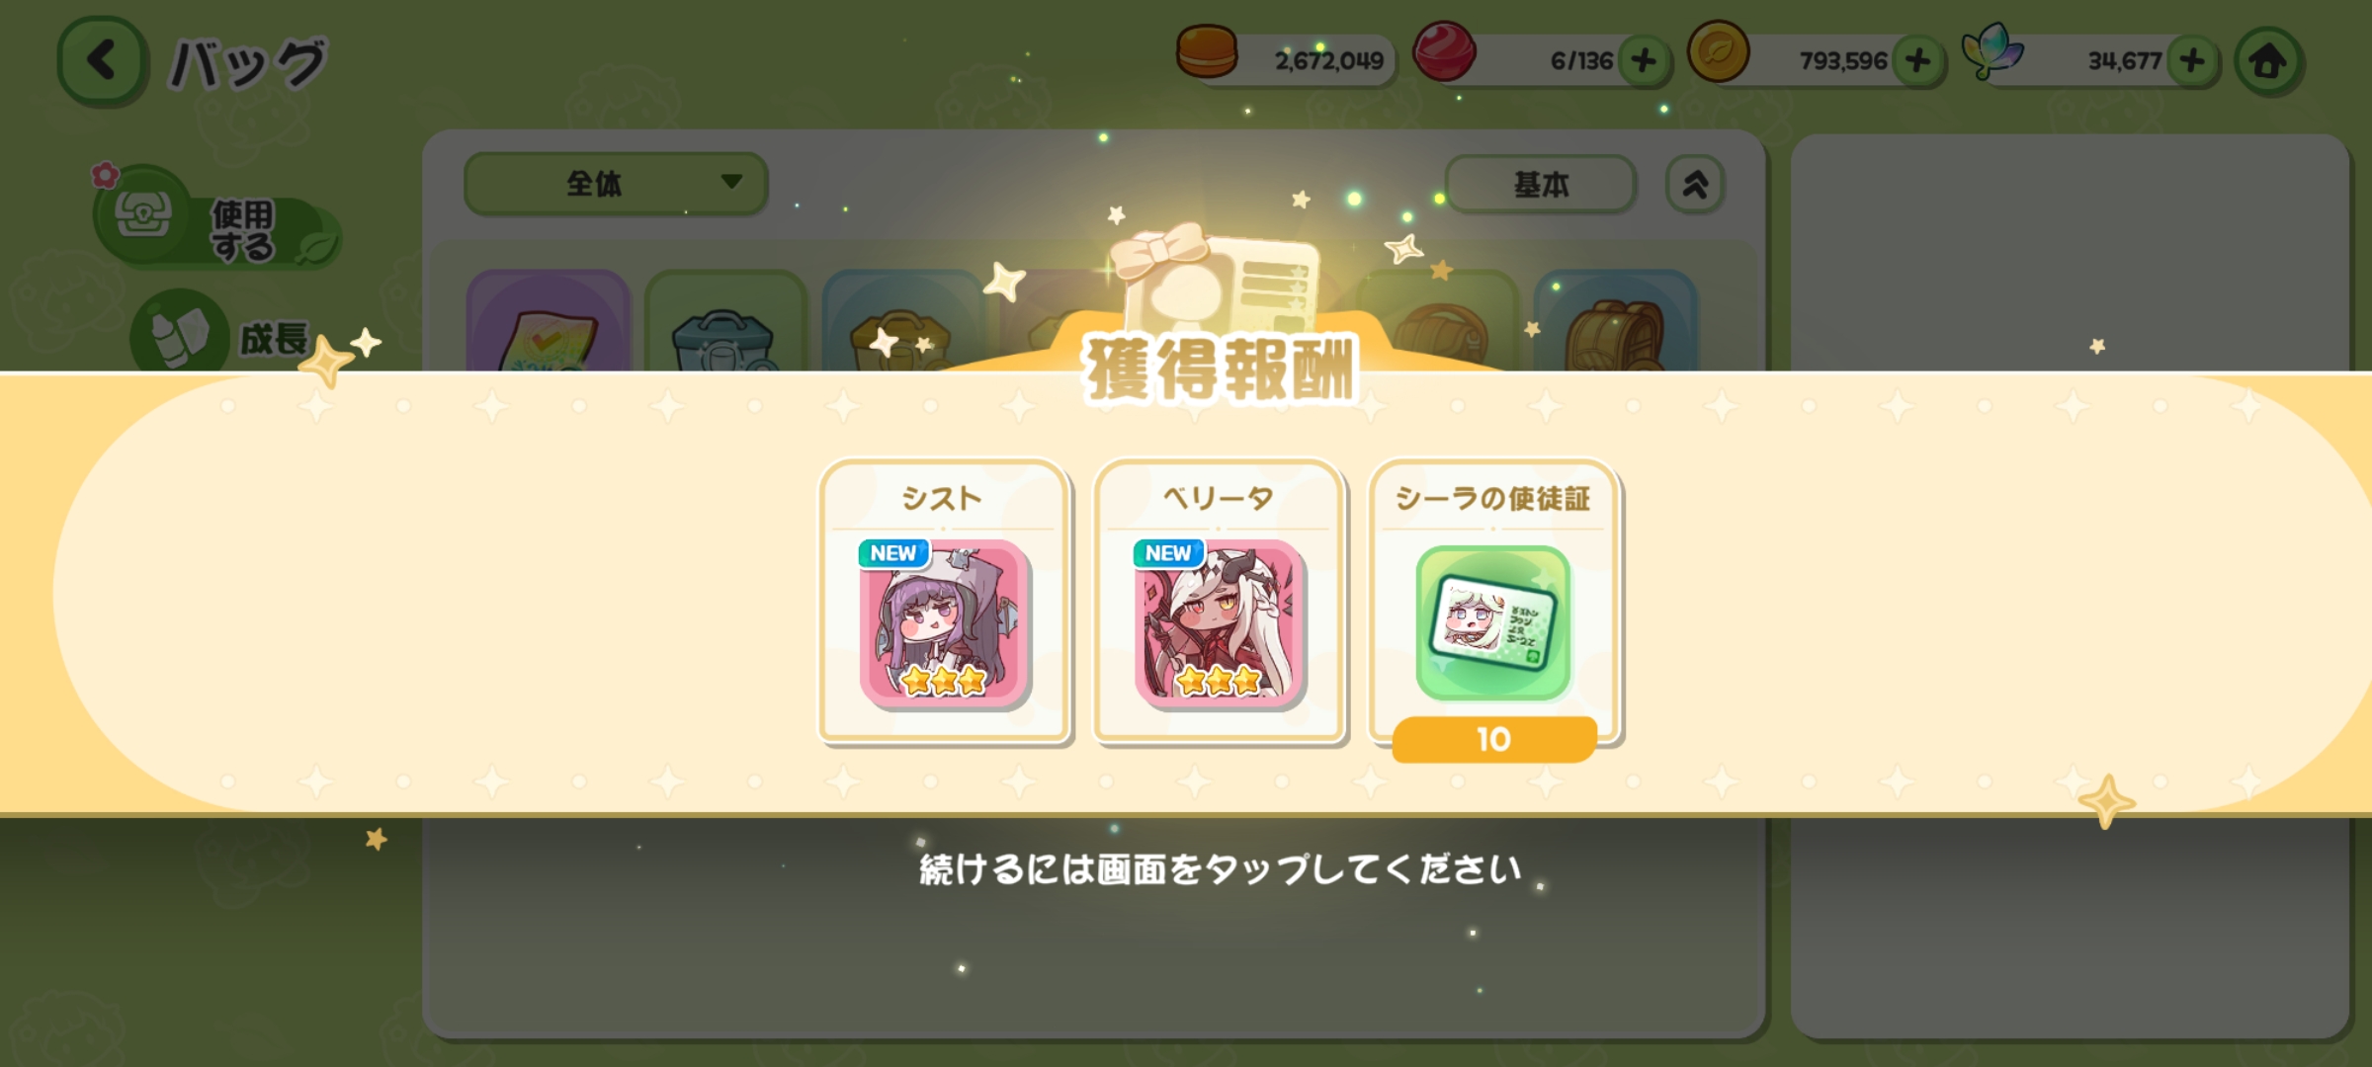
Task: Tap the gold coin currency icon
Action: (1719, 51)
